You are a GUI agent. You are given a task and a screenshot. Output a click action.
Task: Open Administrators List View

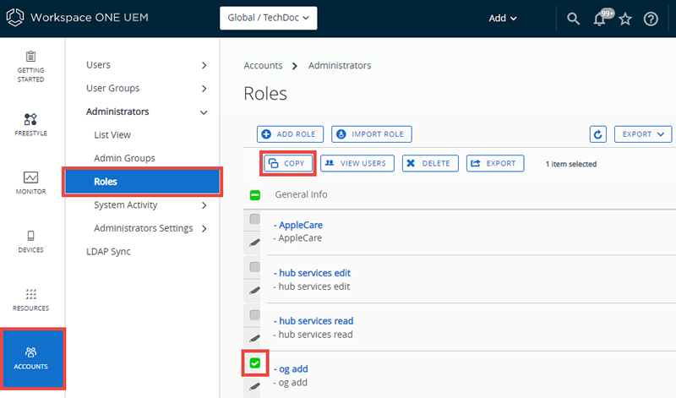point(112,134)
